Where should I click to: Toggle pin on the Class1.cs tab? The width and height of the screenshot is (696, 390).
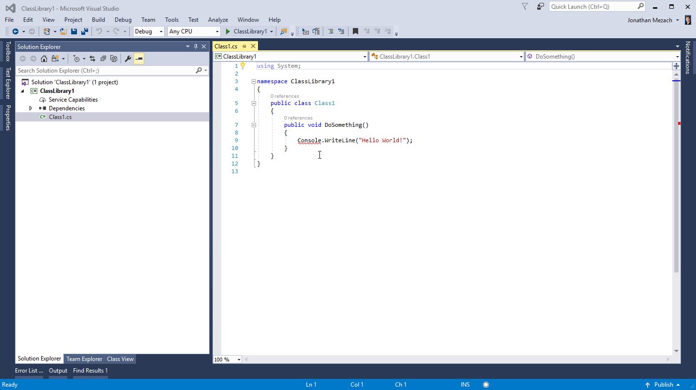244,46
